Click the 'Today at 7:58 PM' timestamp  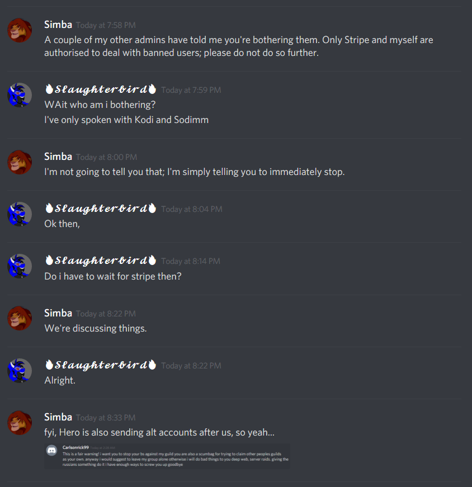[106, 25]
